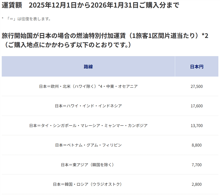Click the 13,700 yen amount
Screen dimensions: 220x196
point(197,125)
